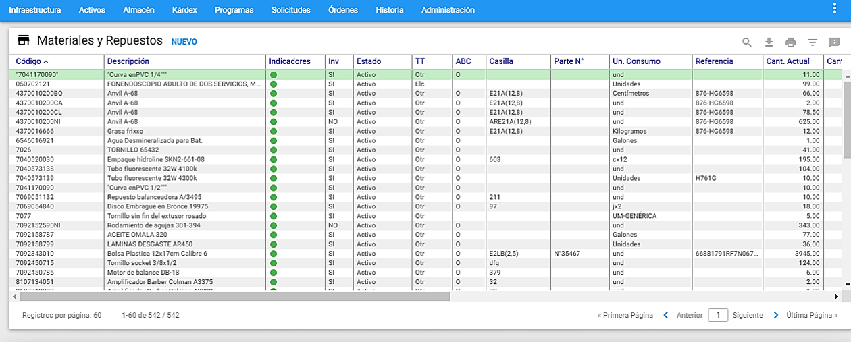851x342 pixels.
Task: Click the search magnifier icon
Action: pos(747,42)
